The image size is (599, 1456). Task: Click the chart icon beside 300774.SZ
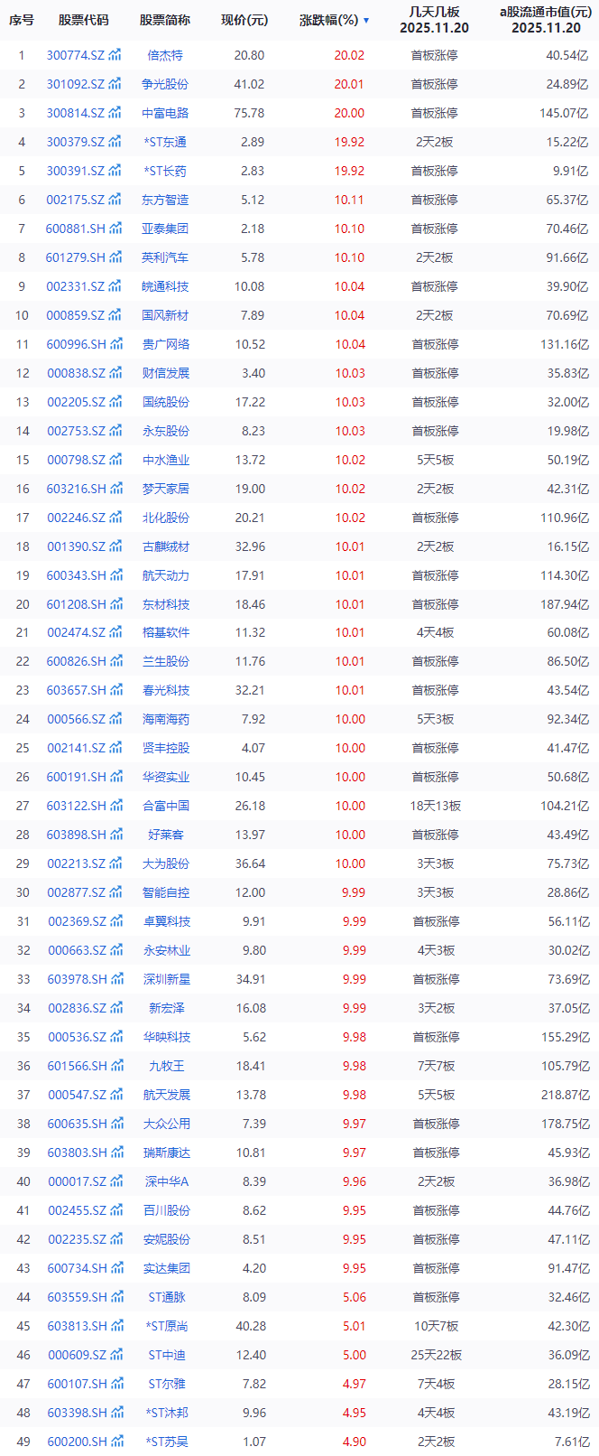[x=115, y=55]
